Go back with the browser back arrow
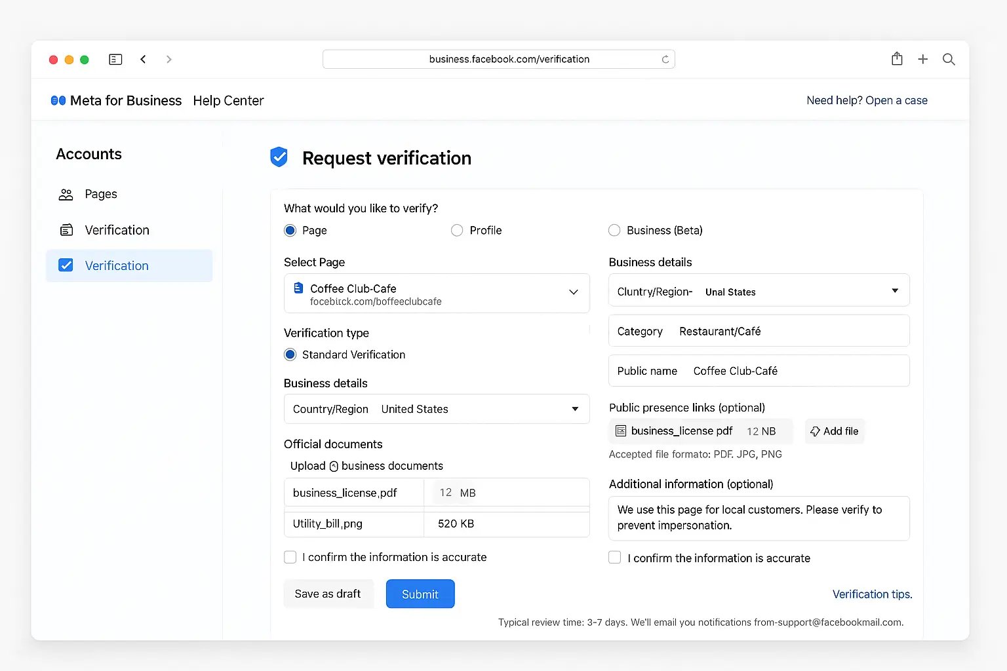The width and height of the screenshot is (1007, 671). pyautogui.click(x=143, y=60)
